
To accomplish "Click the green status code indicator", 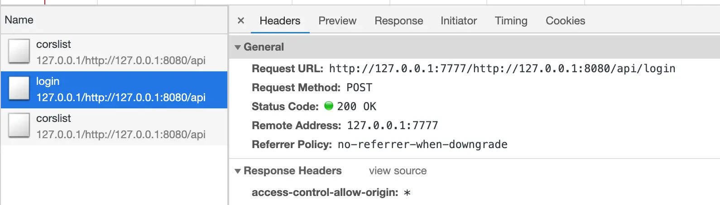I will point(329,106).
